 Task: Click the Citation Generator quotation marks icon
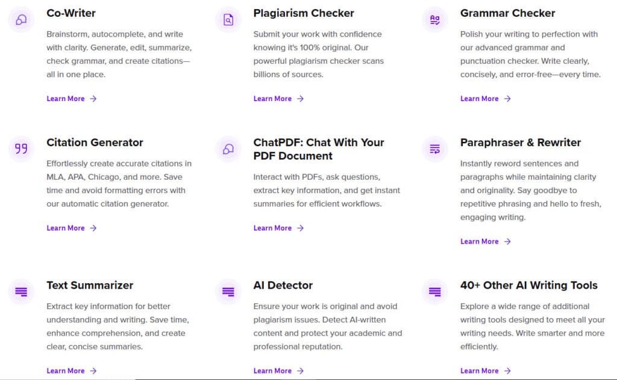[x=21, y=148]
